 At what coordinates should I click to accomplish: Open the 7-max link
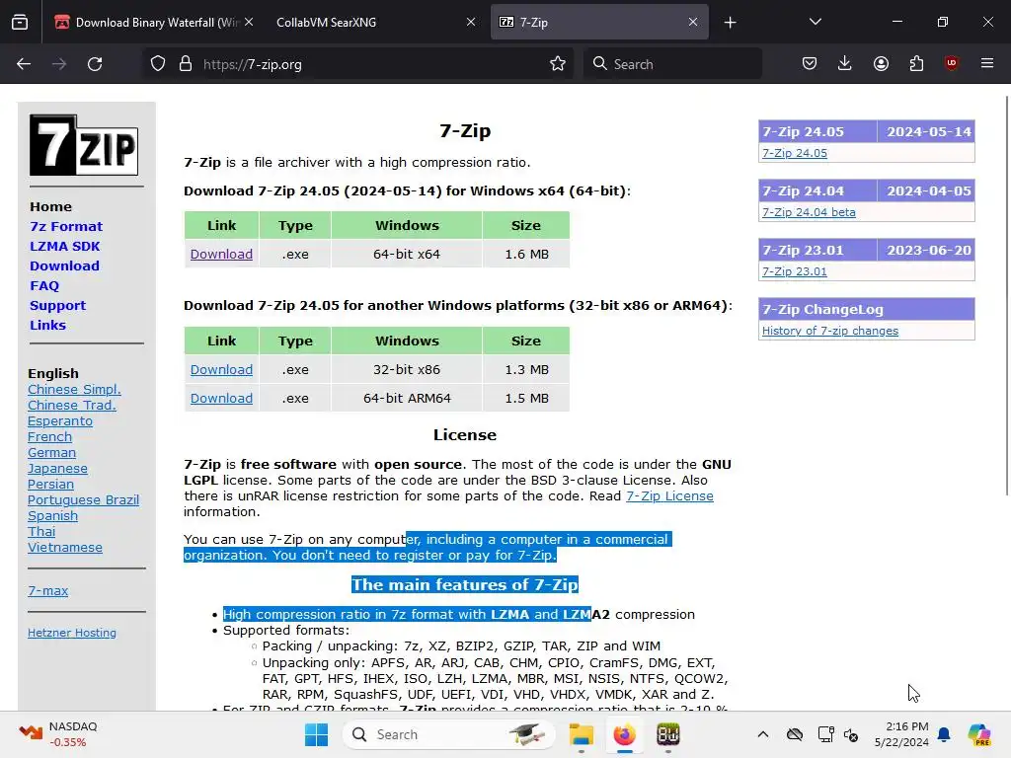point(47,590)
